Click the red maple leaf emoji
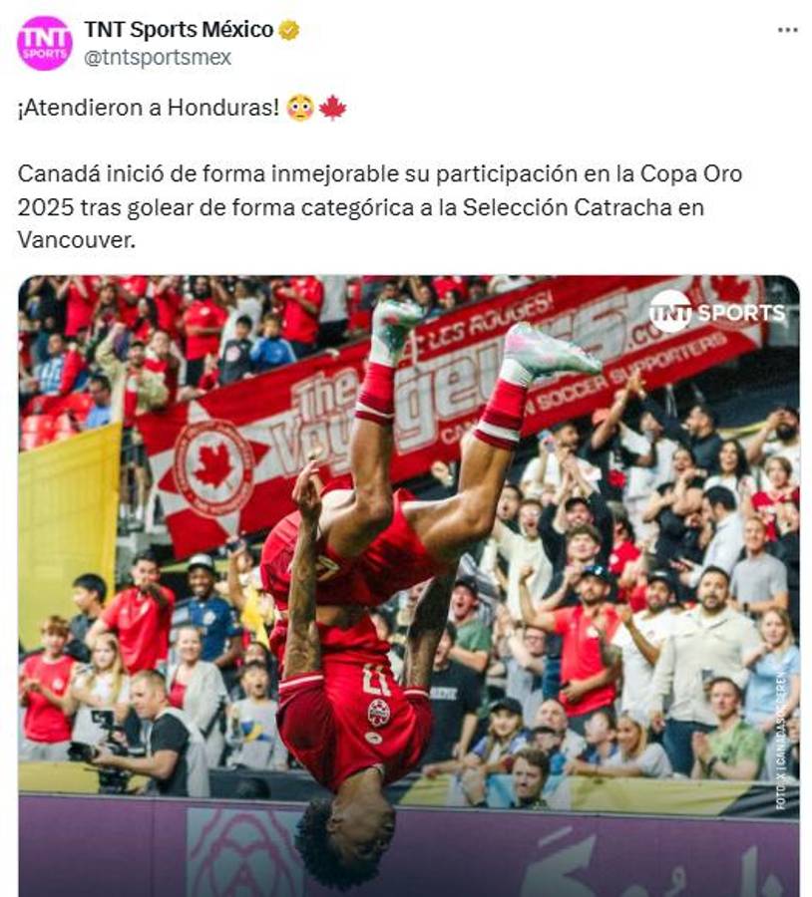812x897 pixels. [332, 108]
